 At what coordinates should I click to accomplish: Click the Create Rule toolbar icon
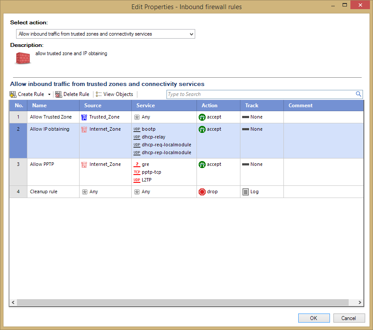tap(13, 94)
